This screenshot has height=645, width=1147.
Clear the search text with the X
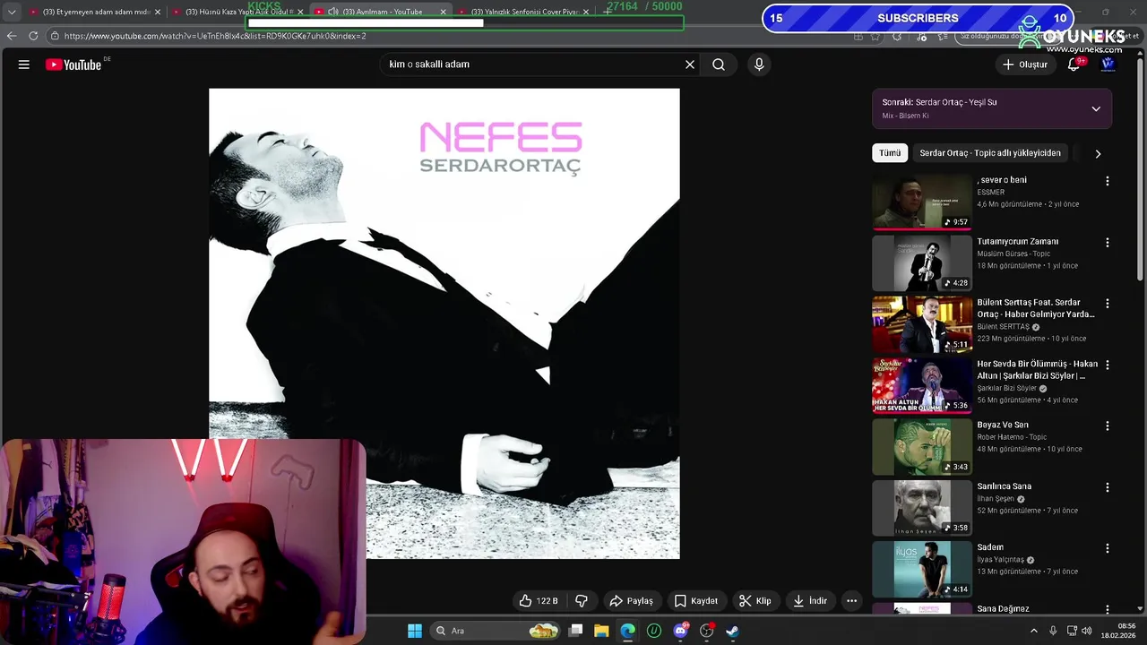(690, 64)
